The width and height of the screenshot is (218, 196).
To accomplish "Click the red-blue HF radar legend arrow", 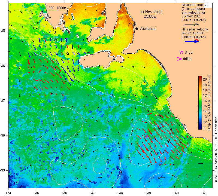I will [x=192, y=41].
